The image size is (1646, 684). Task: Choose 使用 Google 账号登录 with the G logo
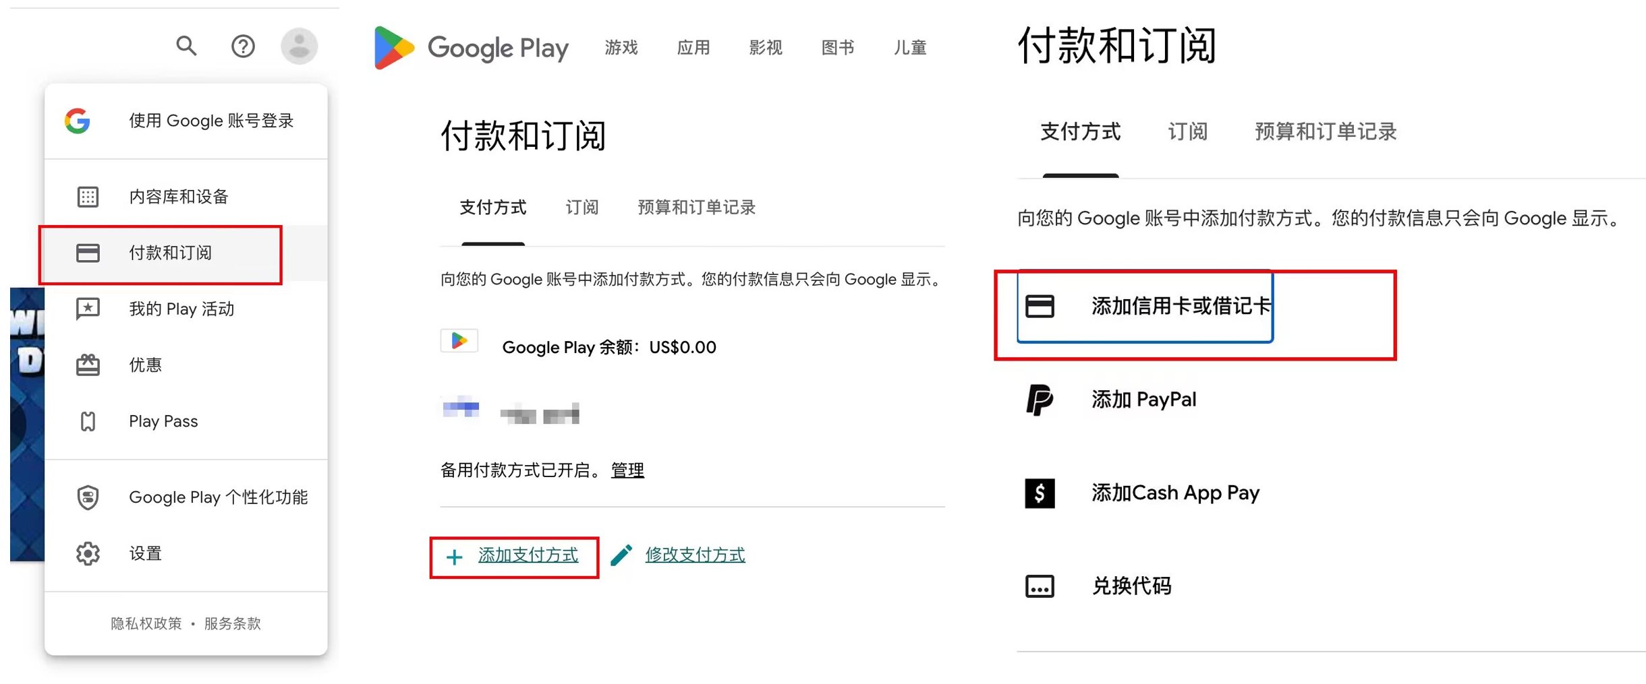click(186, 121)
